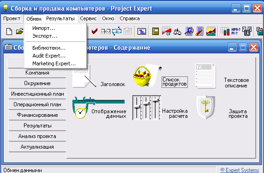Open the Cash Flow CF toolbar icon
The image size is (264, 173).
[x=166, y=31]
